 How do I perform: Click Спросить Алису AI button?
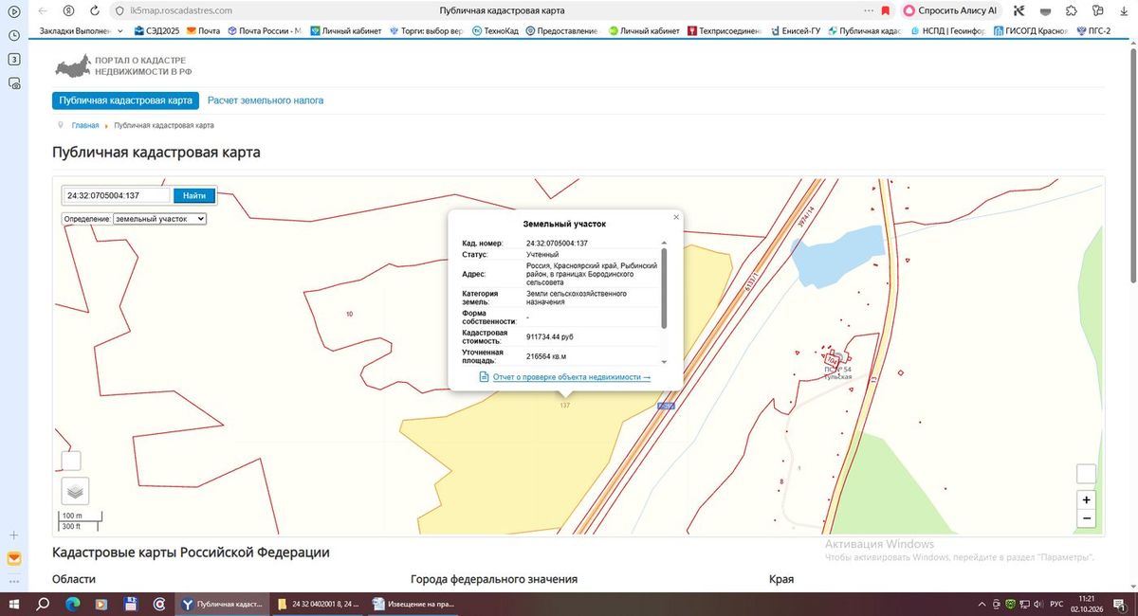pos(951,10)
